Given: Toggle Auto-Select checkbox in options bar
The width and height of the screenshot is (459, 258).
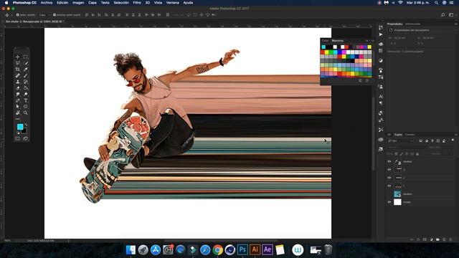Looking at the screenshot, I should tap(17, 14).
